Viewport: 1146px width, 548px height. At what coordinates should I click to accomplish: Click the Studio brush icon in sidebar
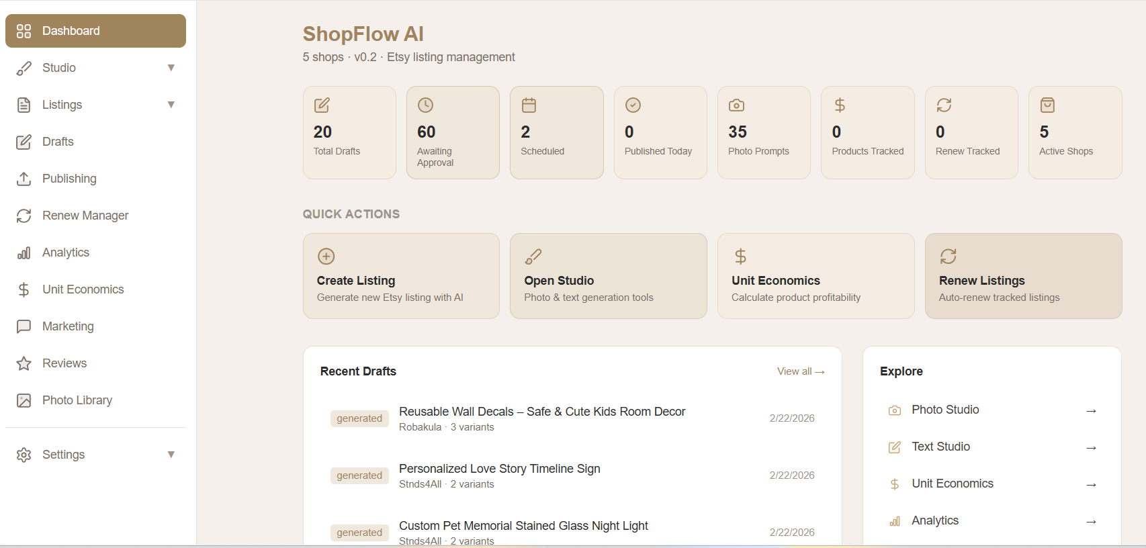pyautogui.click(x=24, y=68)
